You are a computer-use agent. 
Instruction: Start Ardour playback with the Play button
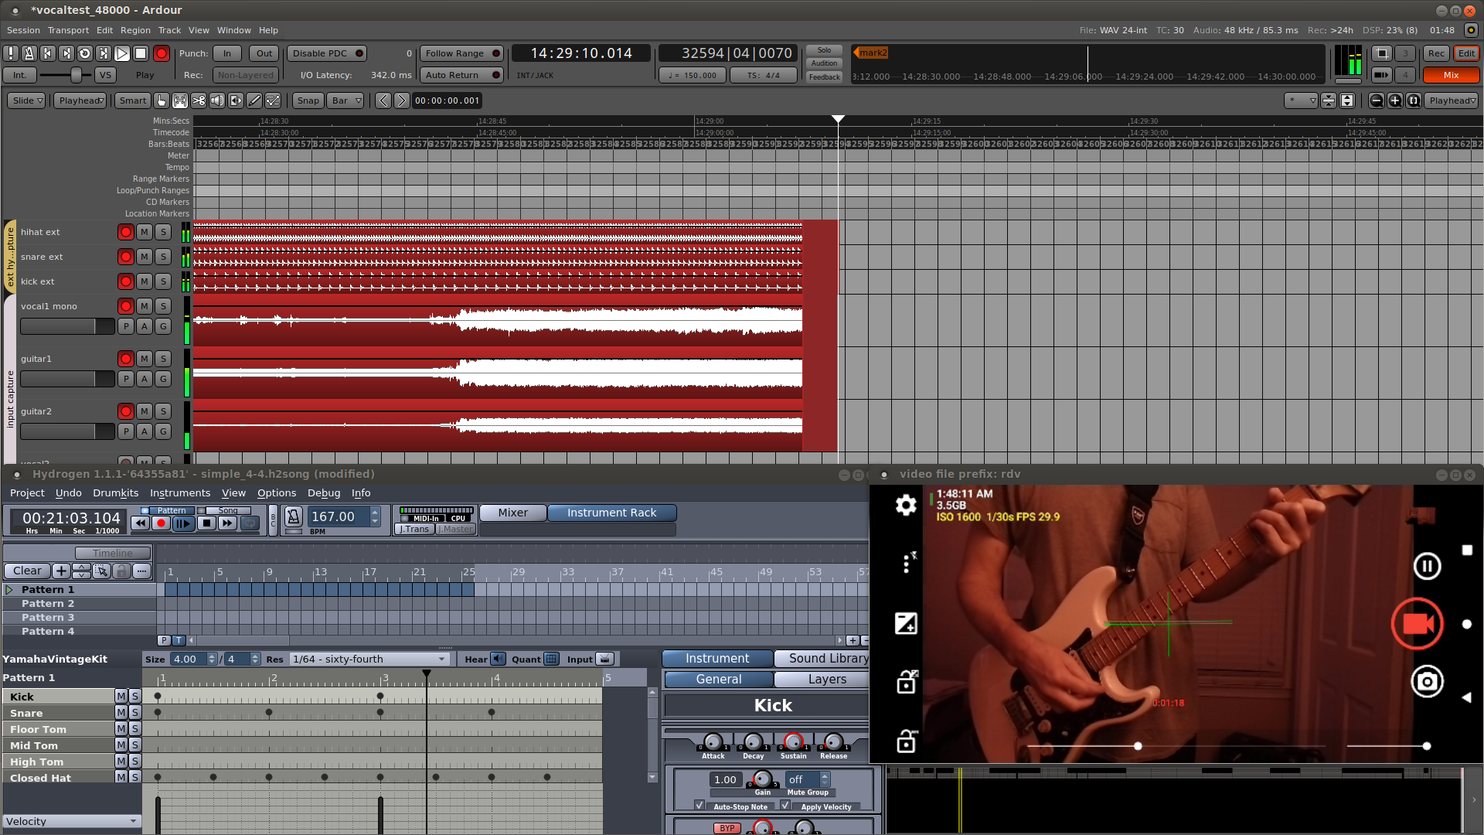tap(122, 53)
